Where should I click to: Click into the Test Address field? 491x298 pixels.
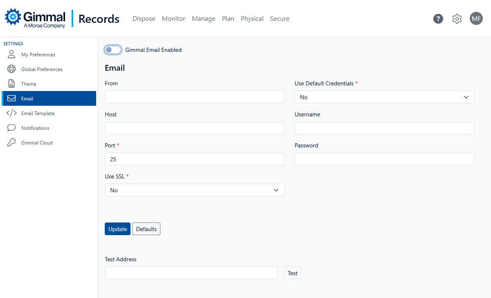(191, 273)
